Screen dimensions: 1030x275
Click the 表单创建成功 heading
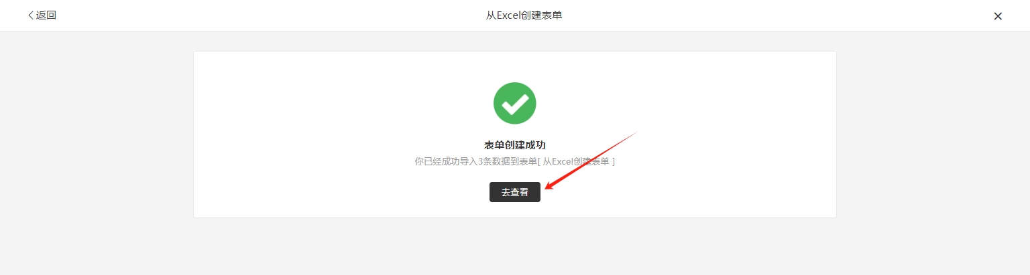click(515, 145)
